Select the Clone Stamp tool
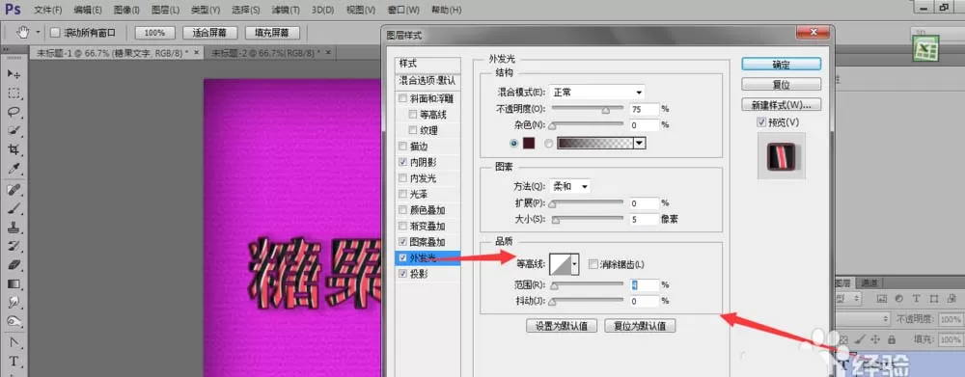Screen dimensions: 965x377 [14, 228]
